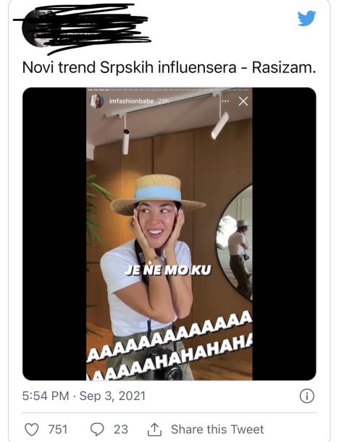Tap the share arrow icon
339x442 pixels.
(155, 429)
